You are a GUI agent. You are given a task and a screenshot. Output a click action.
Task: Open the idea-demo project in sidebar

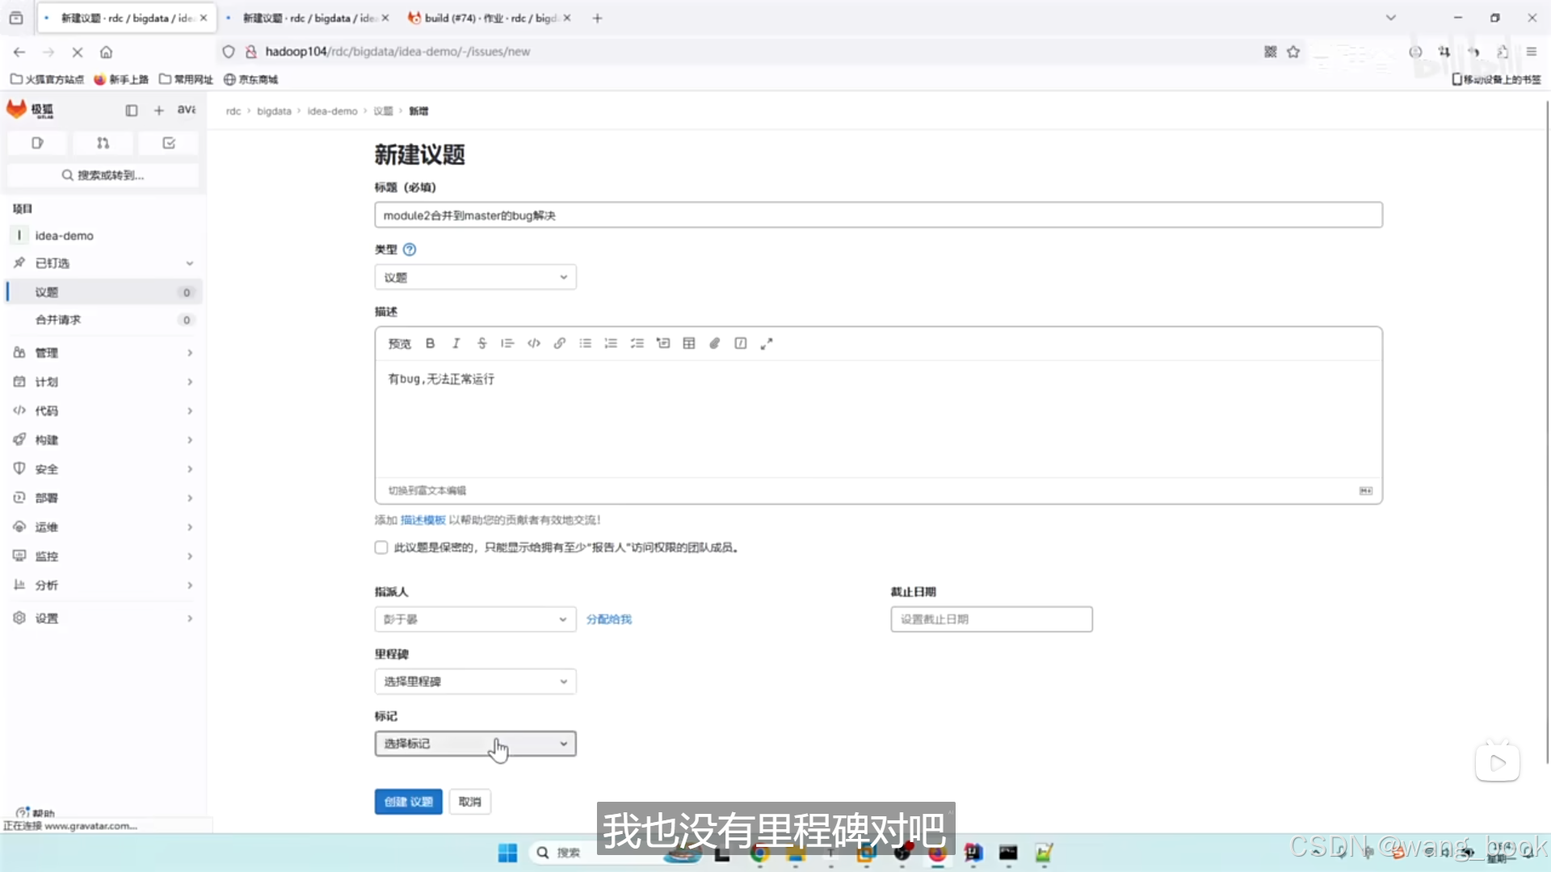103,236
